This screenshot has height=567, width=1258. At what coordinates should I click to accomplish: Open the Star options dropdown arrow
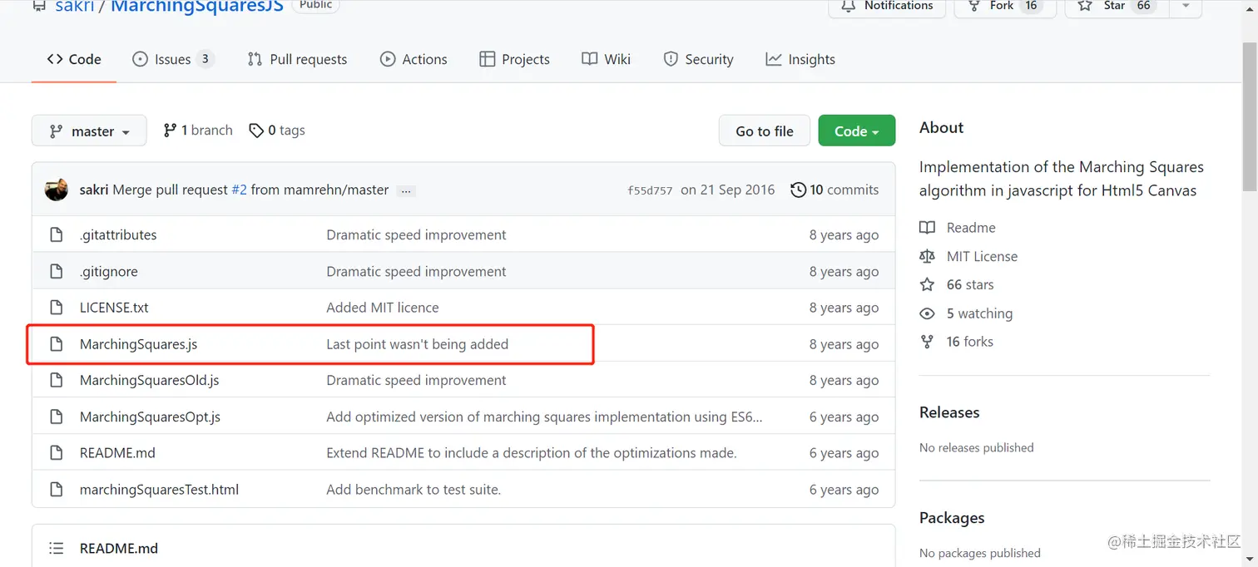click(1186, 6)
